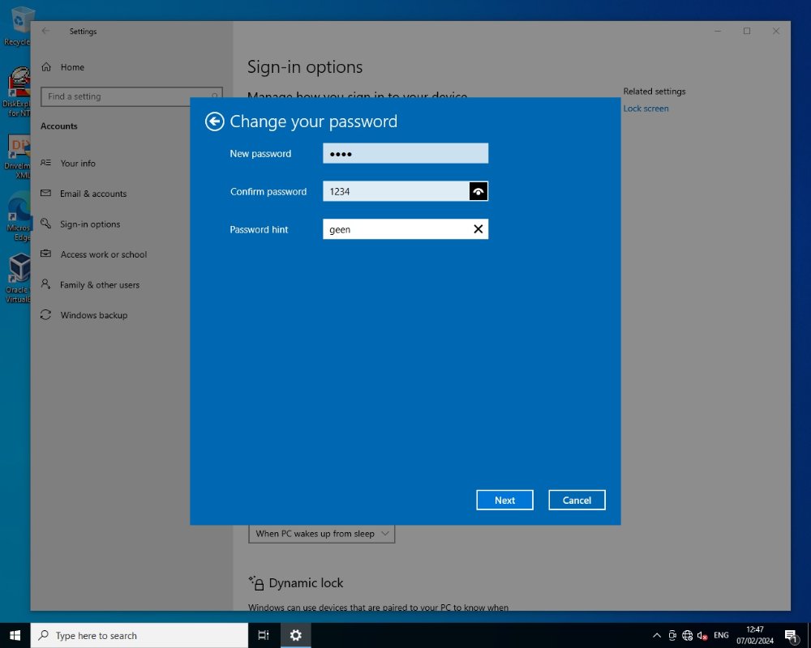
Task: Select Family & other users
Action: pos(100,285)
